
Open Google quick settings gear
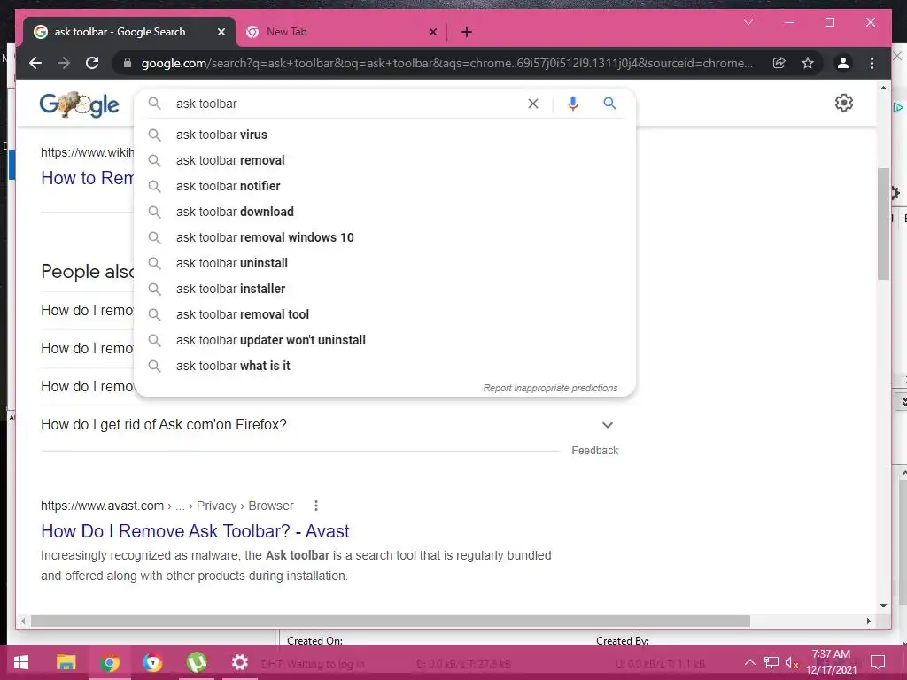pyautogui.click(x=844, y=103)
